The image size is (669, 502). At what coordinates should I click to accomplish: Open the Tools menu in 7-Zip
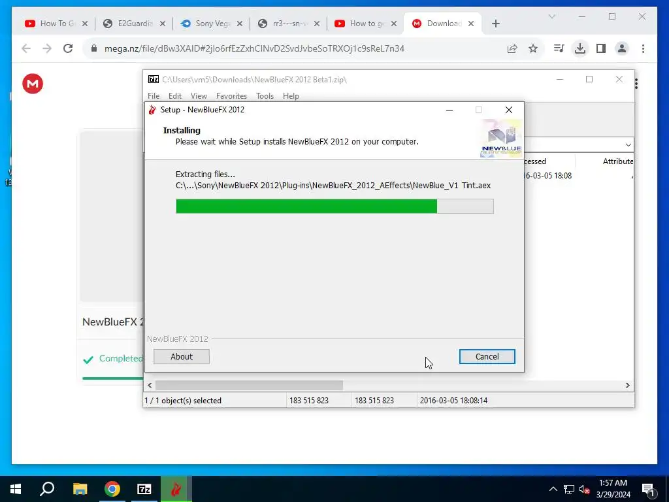pyautogui.click(x=265, y=96)
